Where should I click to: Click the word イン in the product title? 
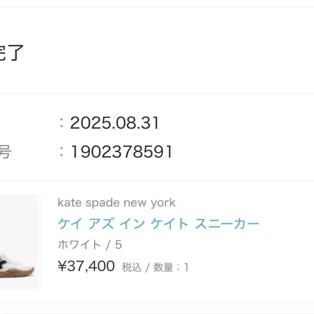132,224
